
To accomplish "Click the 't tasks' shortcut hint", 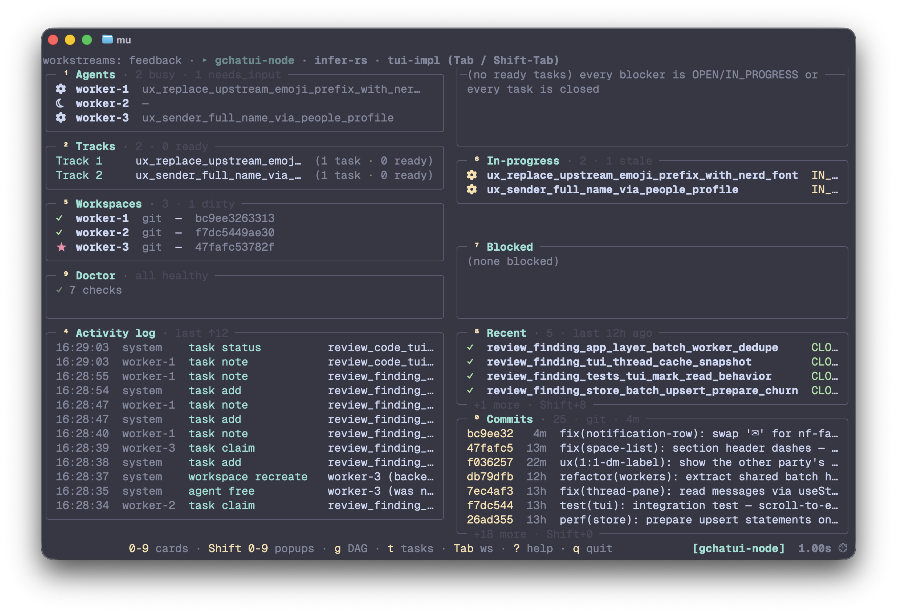I will click(410, 549).
